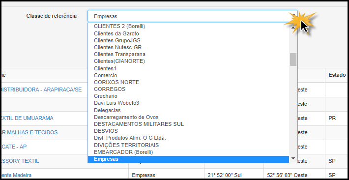Open ente Madeira link
The image size is (349, 180).
click(16, 175)
